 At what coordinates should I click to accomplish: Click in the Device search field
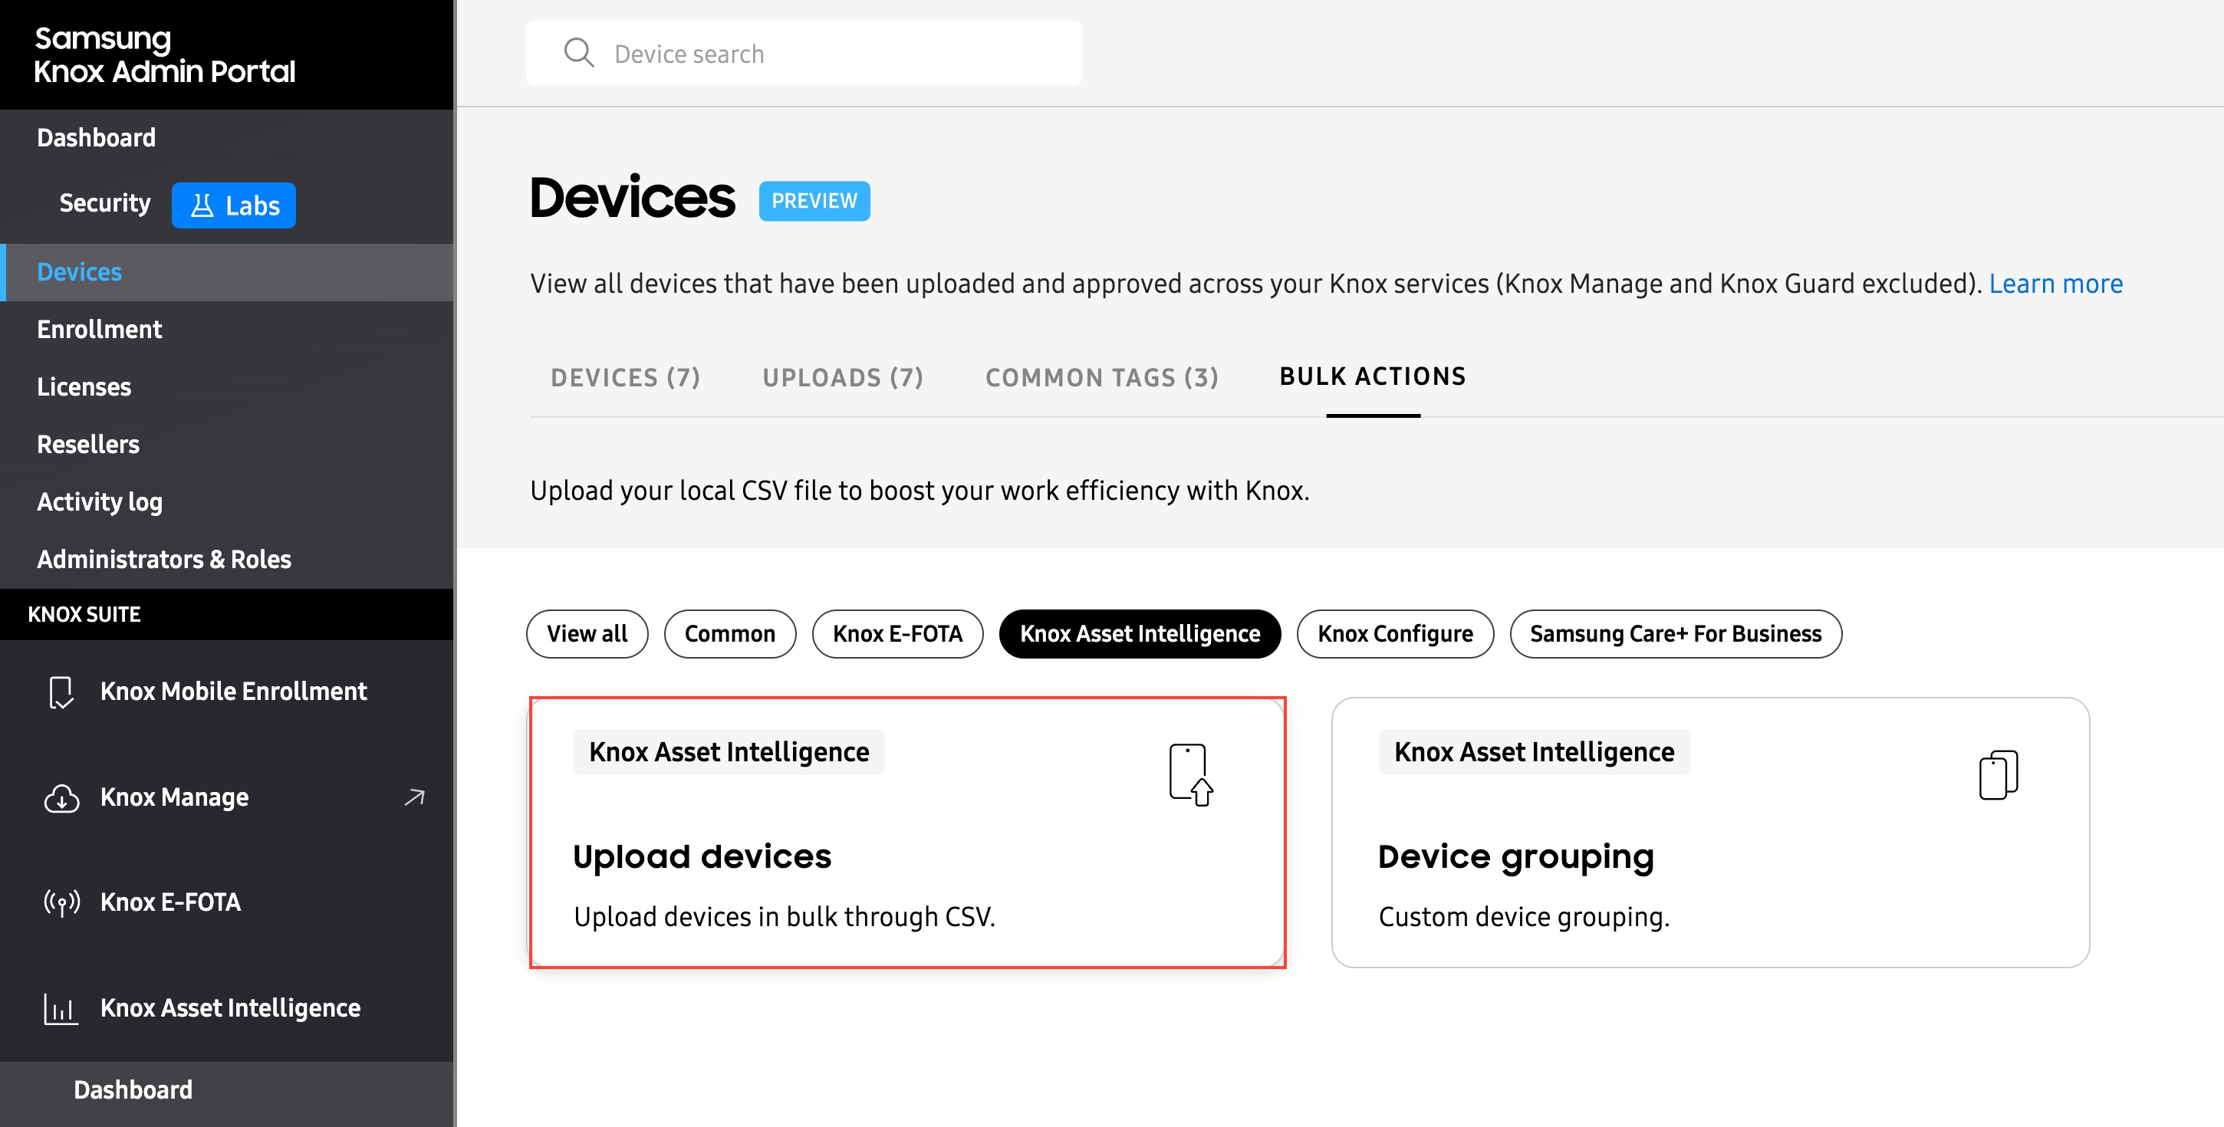[x=804, y=54]
